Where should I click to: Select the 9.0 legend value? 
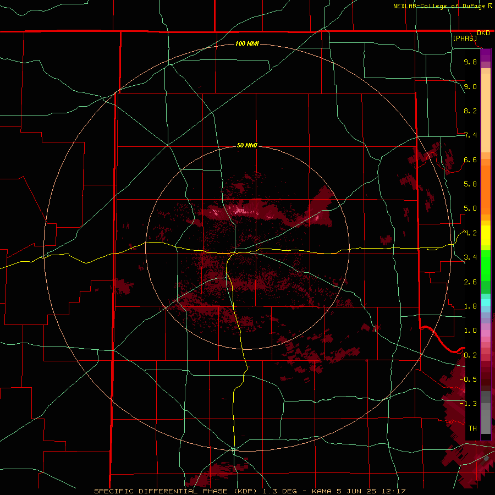tap(470, 86)
